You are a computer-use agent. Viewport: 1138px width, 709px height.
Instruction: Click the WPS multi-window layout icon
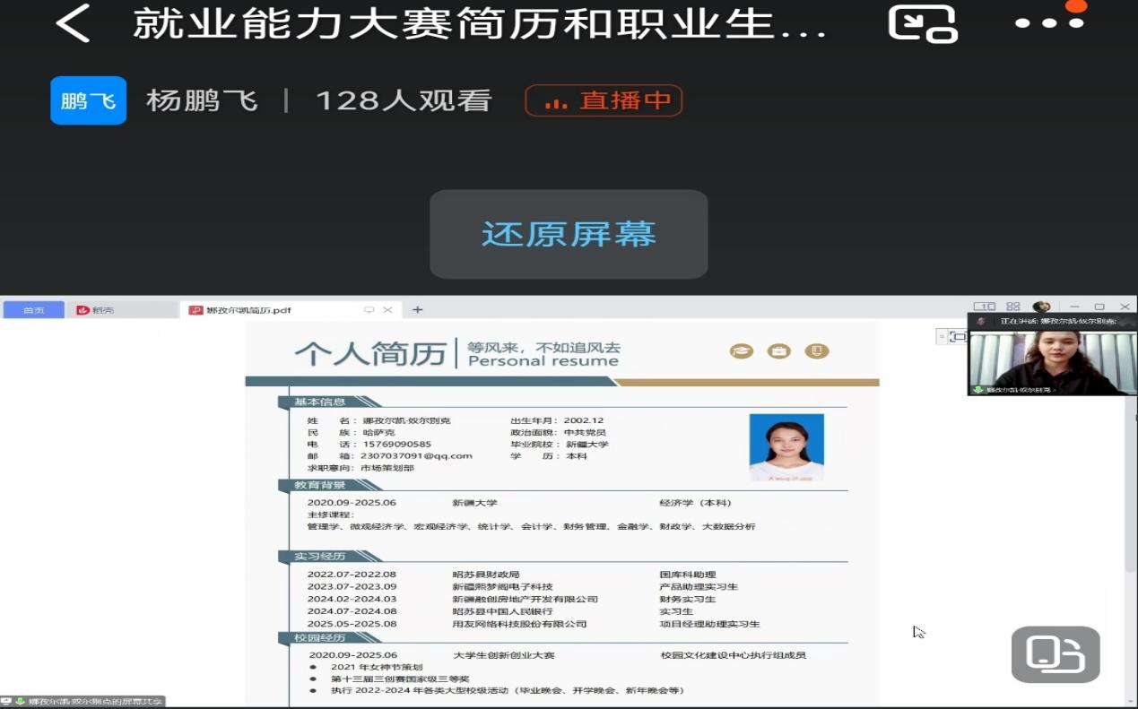(x=984, y=307)
